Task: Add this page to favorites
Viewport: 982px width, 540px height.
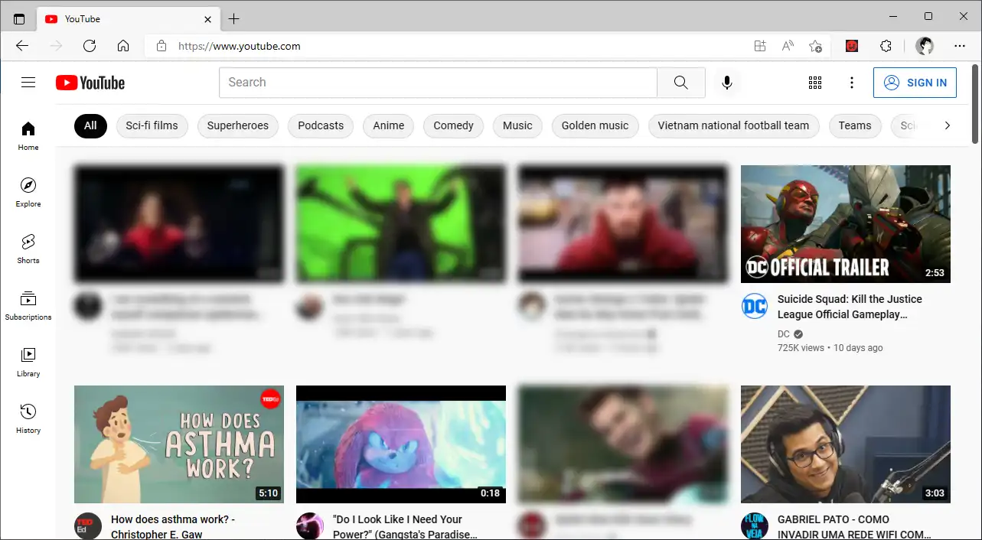Action: click(x=816, y=46)
